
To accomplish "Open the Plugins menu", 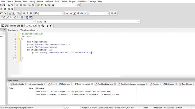I will tap(72, 1).
